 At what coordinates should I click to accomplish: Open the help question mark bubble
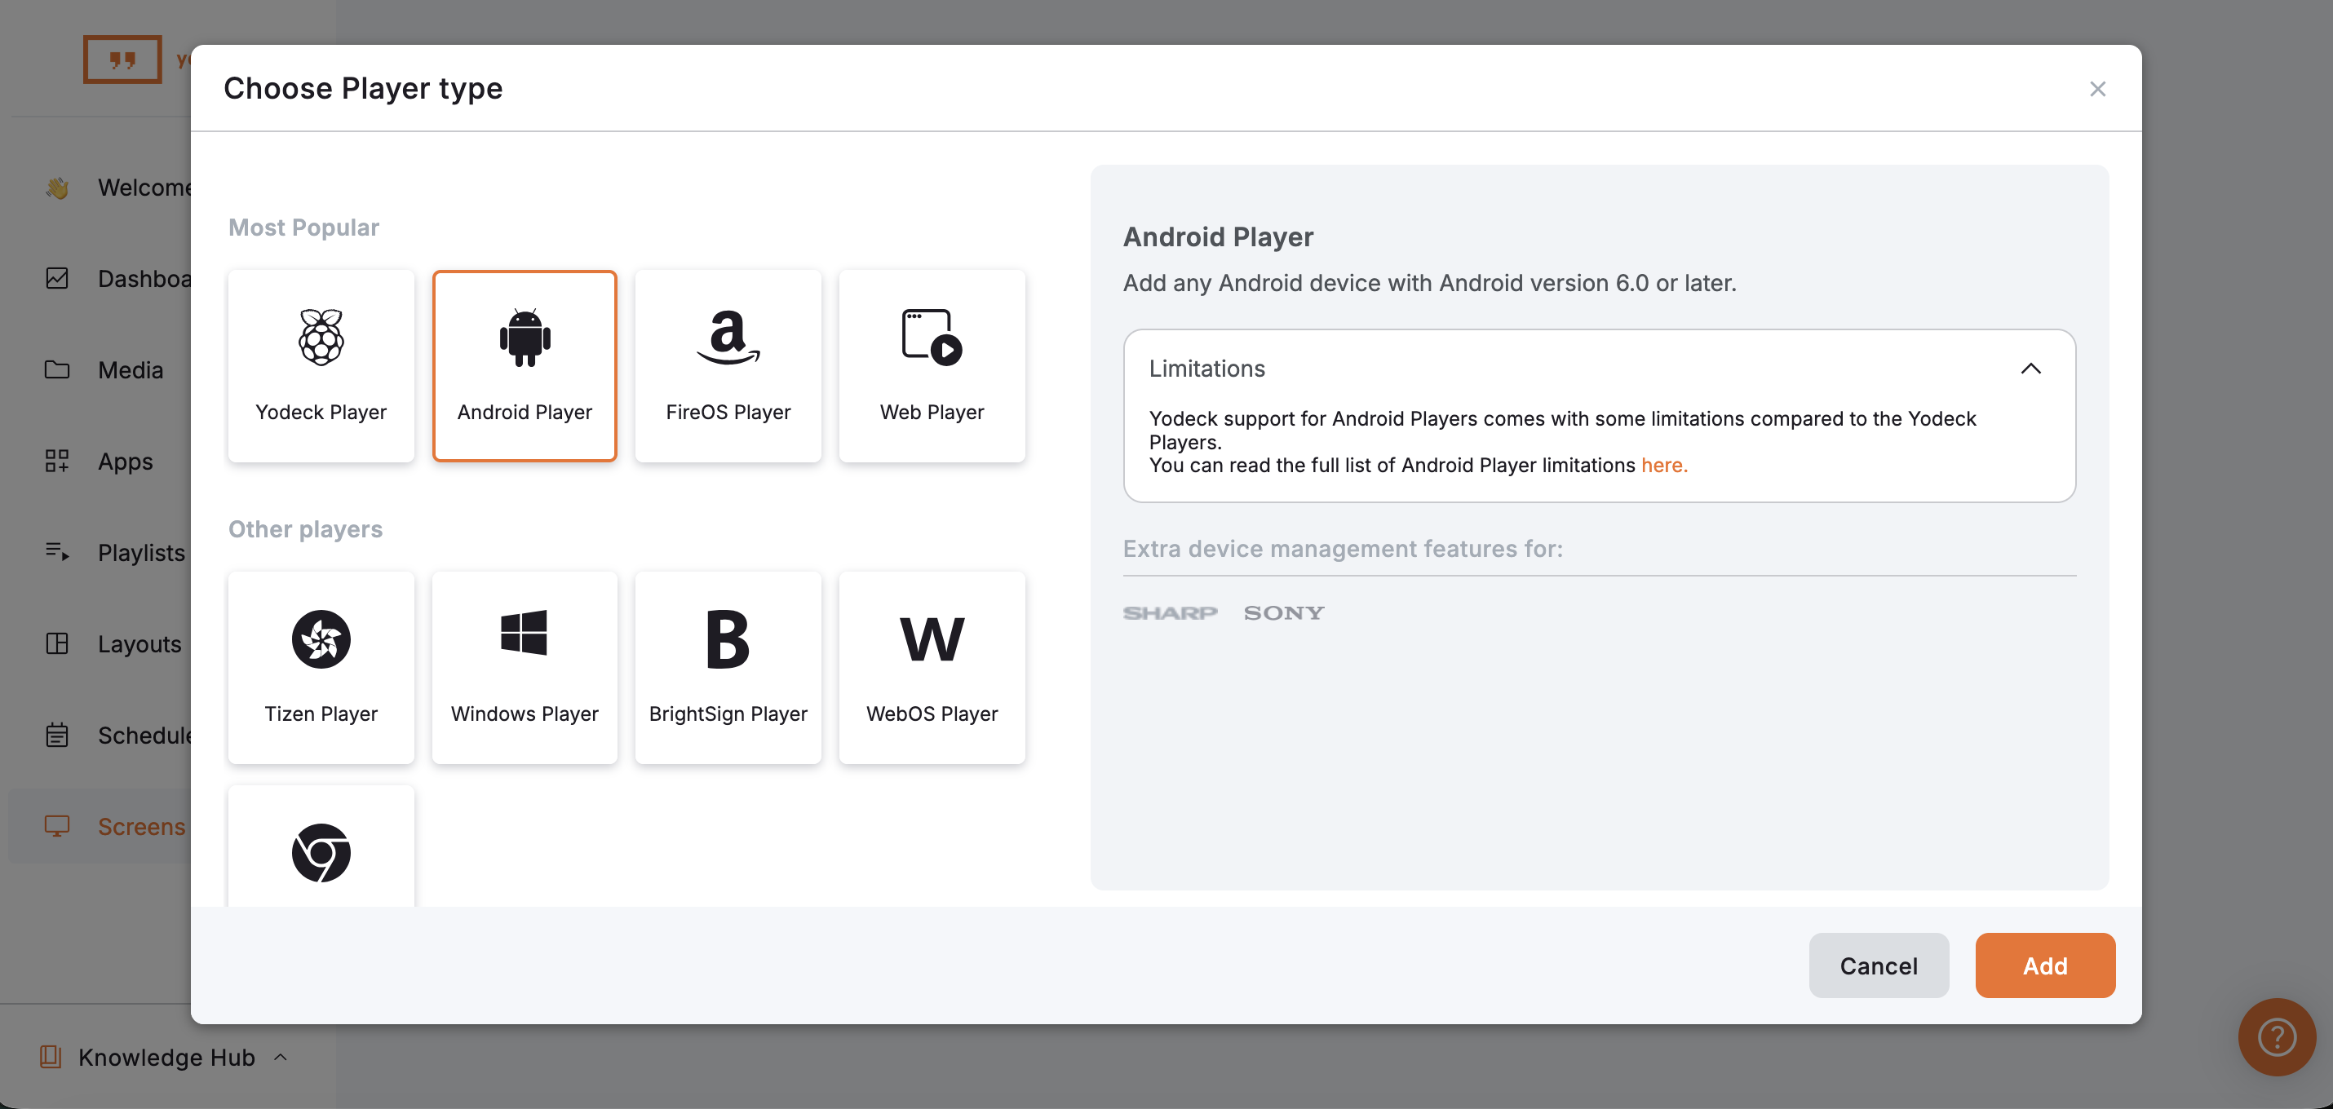point(2276,1036)
